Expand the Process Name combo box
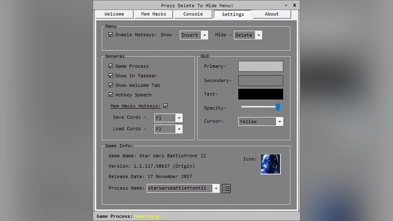Viewport: 393px width, 221px height. 216,188
